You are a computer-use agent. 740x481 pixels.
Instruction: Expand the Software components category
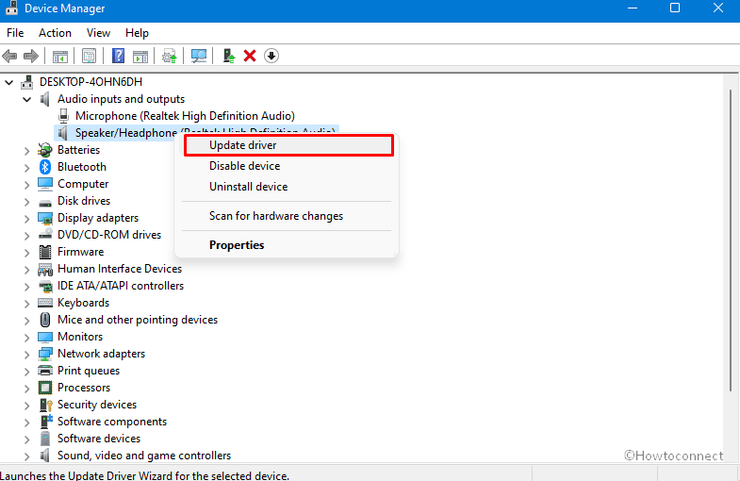[x=27, y=423]
